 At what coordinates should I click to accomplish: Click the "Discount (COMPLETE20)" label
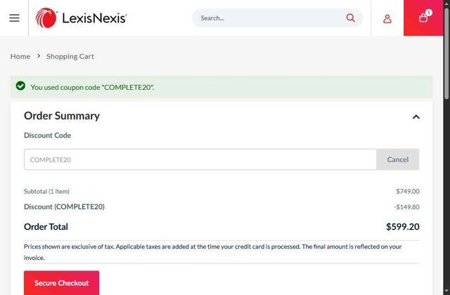64,206
